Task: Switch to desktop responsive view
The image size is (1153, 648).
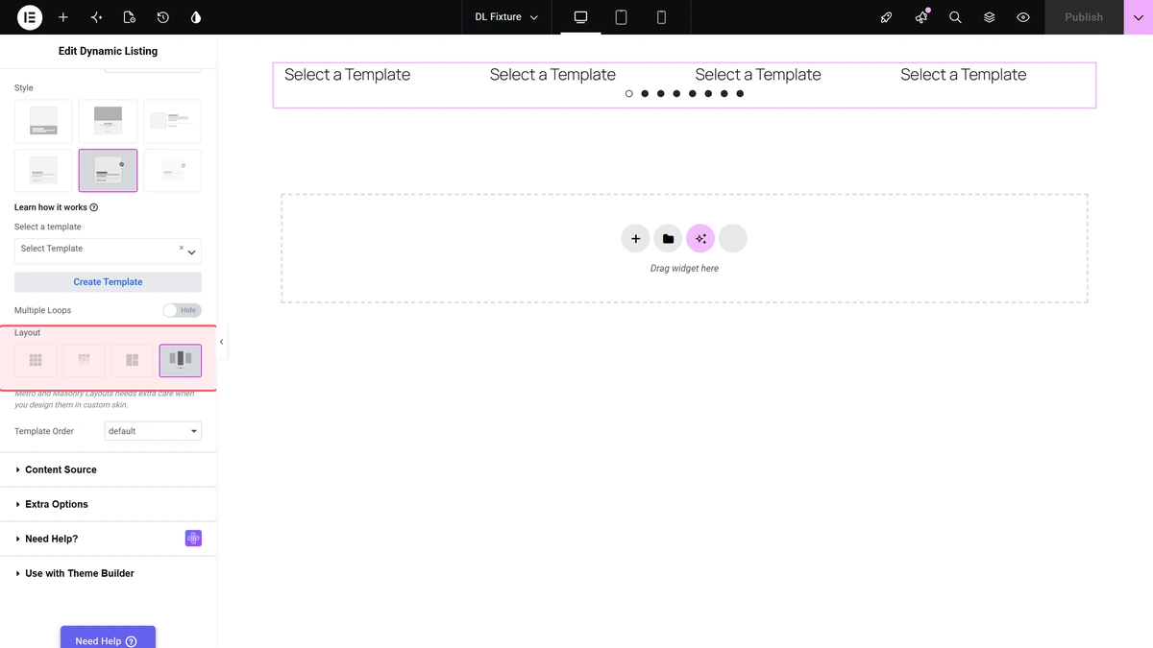Action: pyautogui.click(x=580, y=17)
